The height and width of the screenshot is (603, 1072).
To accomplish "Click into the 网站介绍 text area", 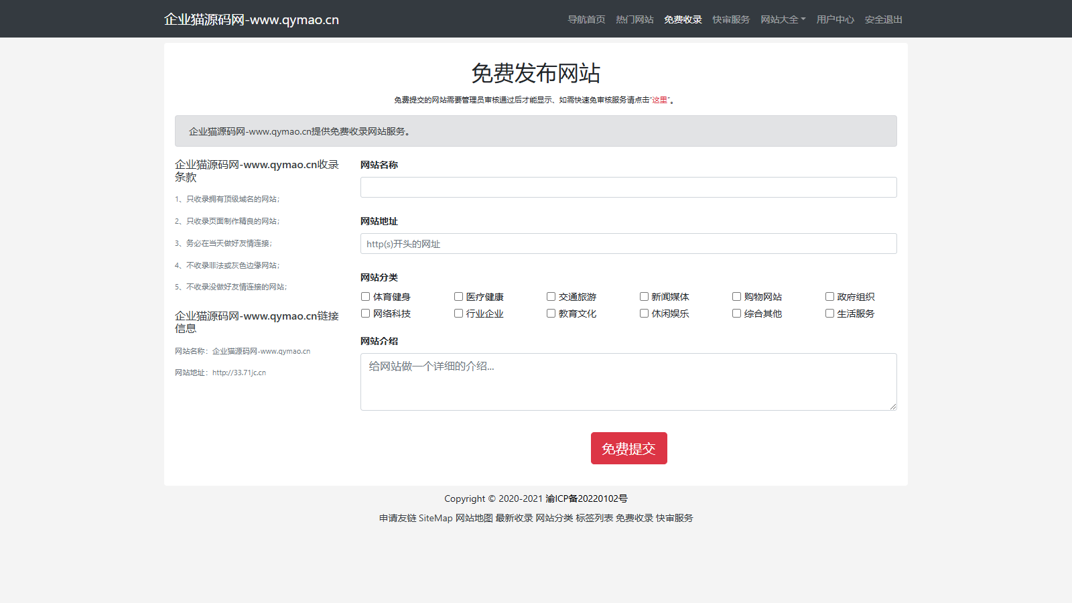I will (628, 381).
